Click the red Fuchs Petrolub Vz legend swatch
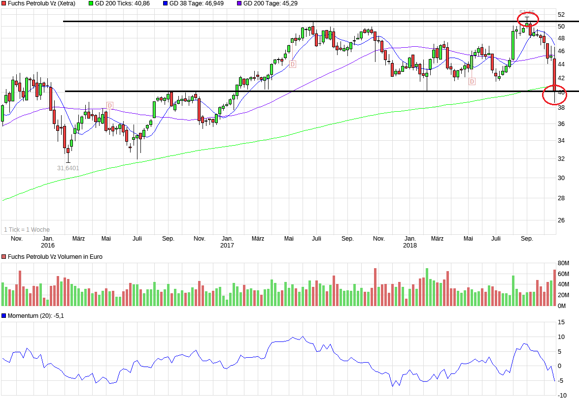The height and width of the screenshot is (401, 579). tap(4, 3)
